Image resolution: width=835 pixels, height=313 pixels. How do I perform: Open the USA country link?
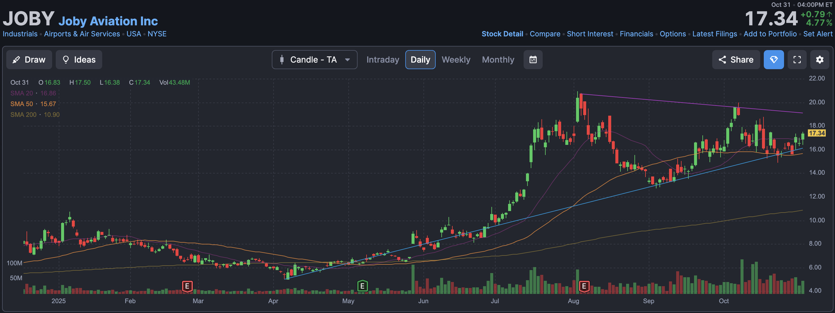(x=134, y=34)
